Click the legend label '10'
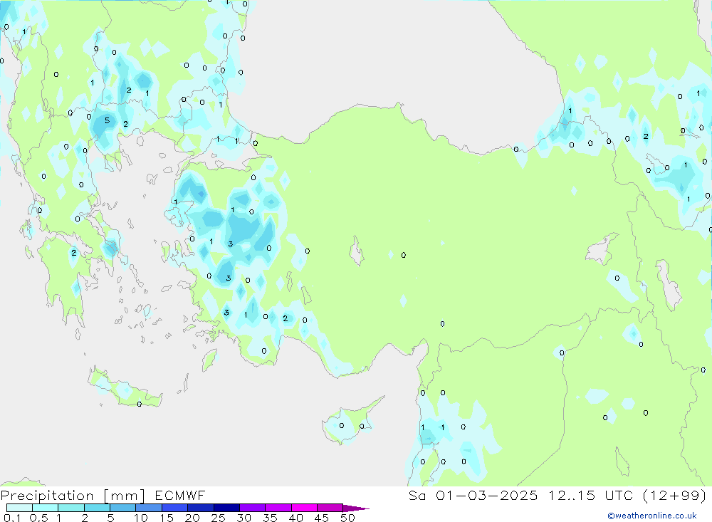The image size is (712, 522). coord(141,518)
